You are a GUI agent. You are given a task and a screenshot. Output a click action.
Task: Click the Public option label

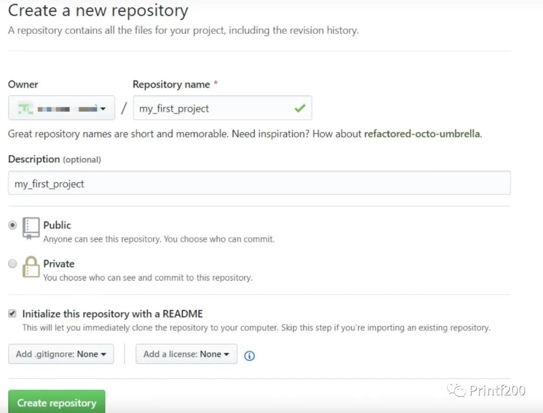[57, 225]
